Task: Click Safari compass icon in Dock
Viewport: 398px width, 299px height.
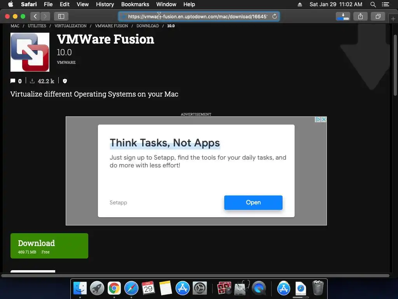Action: coord(131,288)
